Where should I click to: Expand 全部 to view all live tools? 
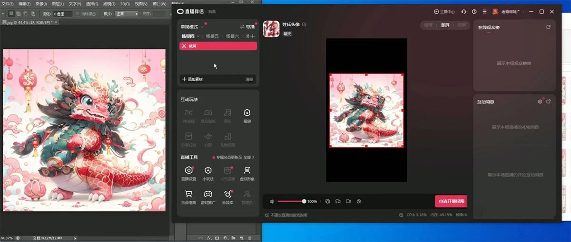coord(249,157)
